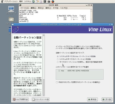Open the terminal's ファイル(F) menu
The height and width of the screenshot is (104, 115).
25,8
